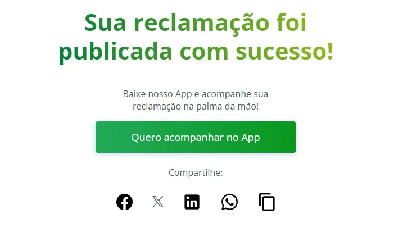Open the WhatsApp phone bubble icon

pos(229,202)
